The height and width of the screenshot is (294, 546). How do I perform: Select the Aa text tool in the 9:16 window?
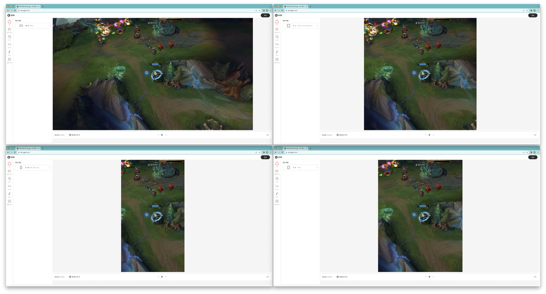(9, 187)
